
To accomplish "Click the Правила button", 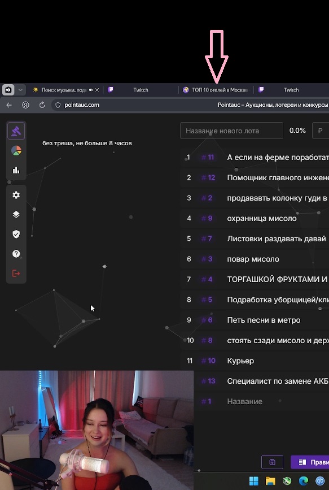I will pyautogui.click(x=310, y=462).
